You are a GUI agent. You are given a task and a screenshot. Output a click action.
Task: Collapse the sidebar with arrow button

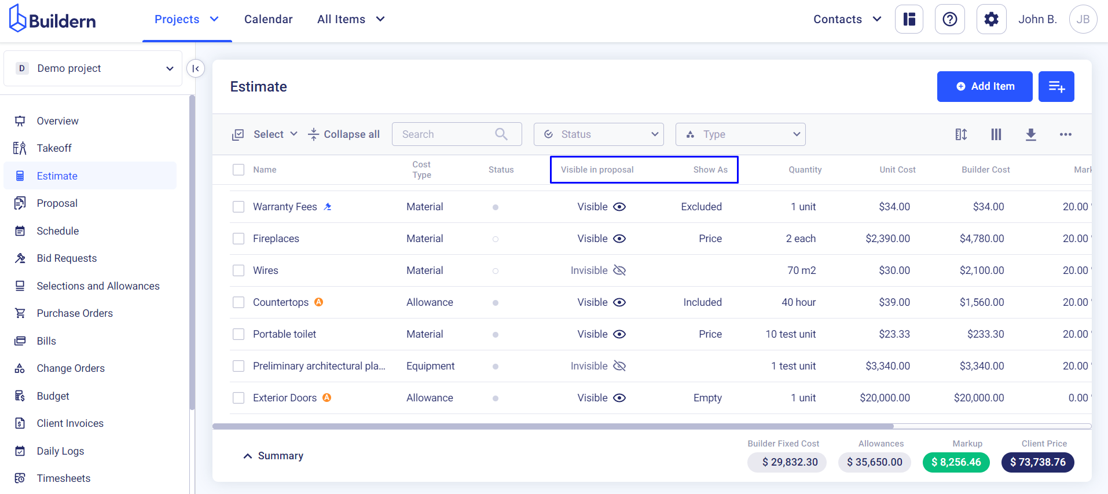pos(196,68)
